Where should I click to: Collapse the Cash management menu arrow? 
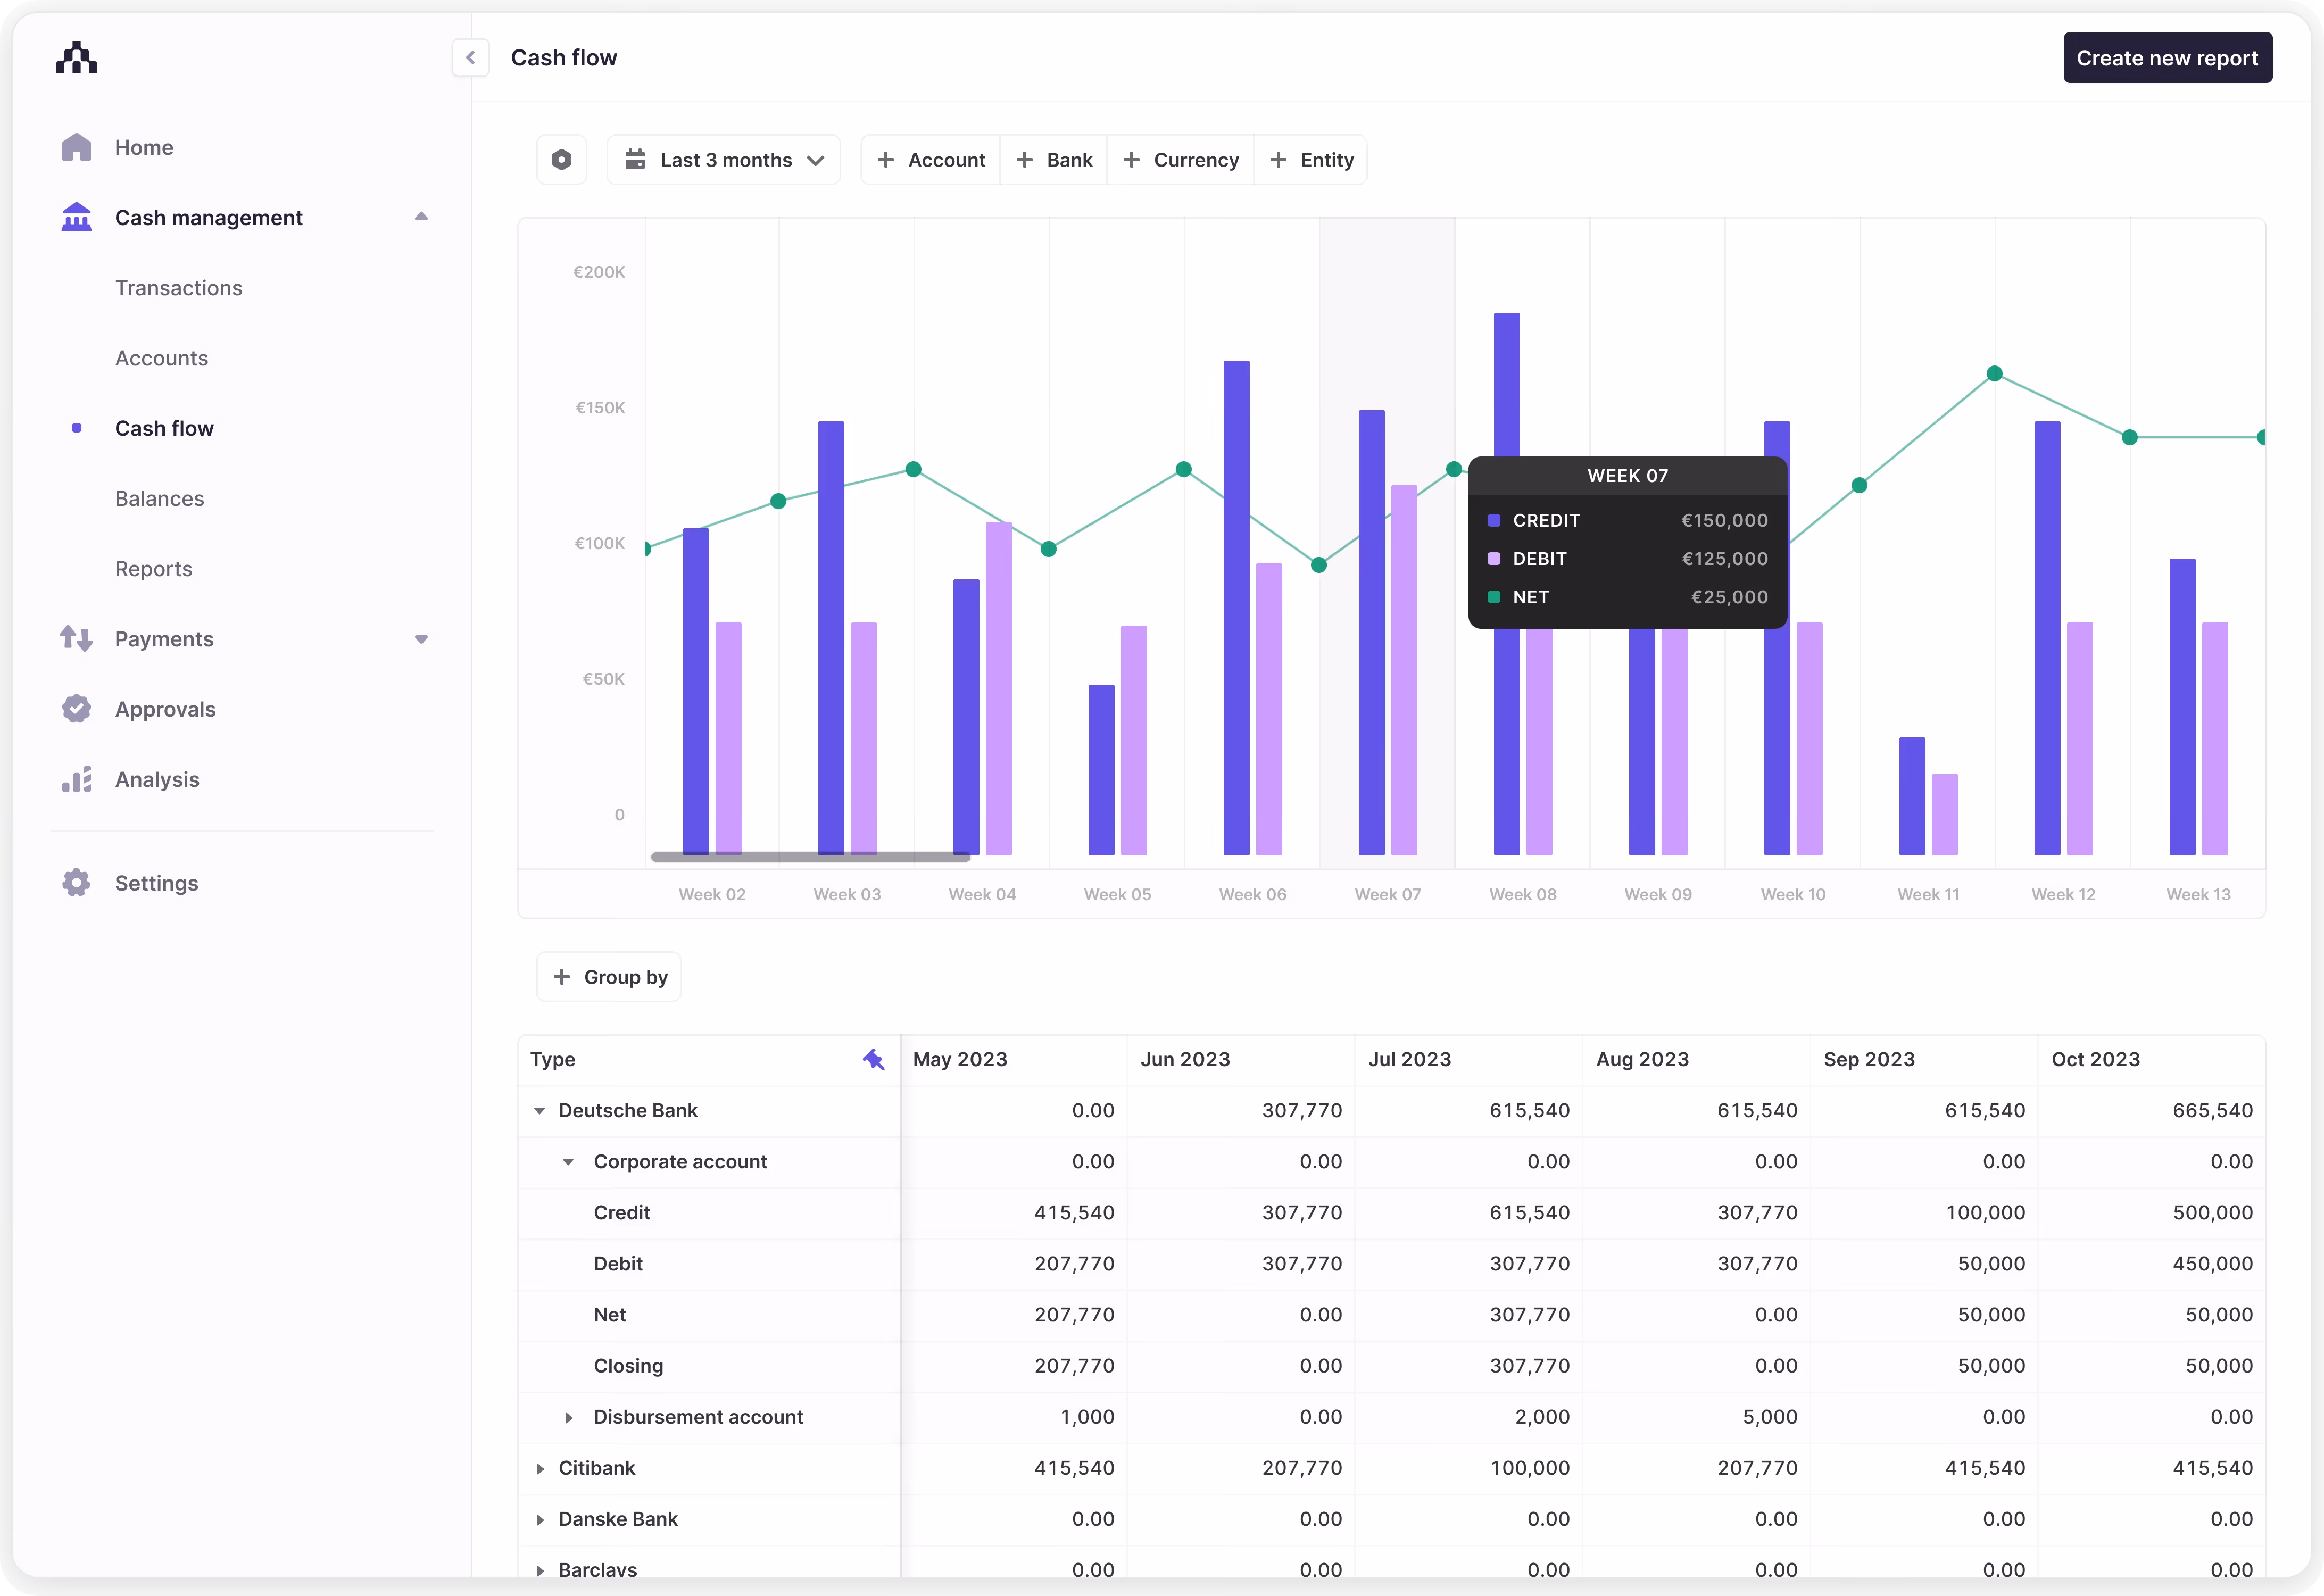coord(421,217)
